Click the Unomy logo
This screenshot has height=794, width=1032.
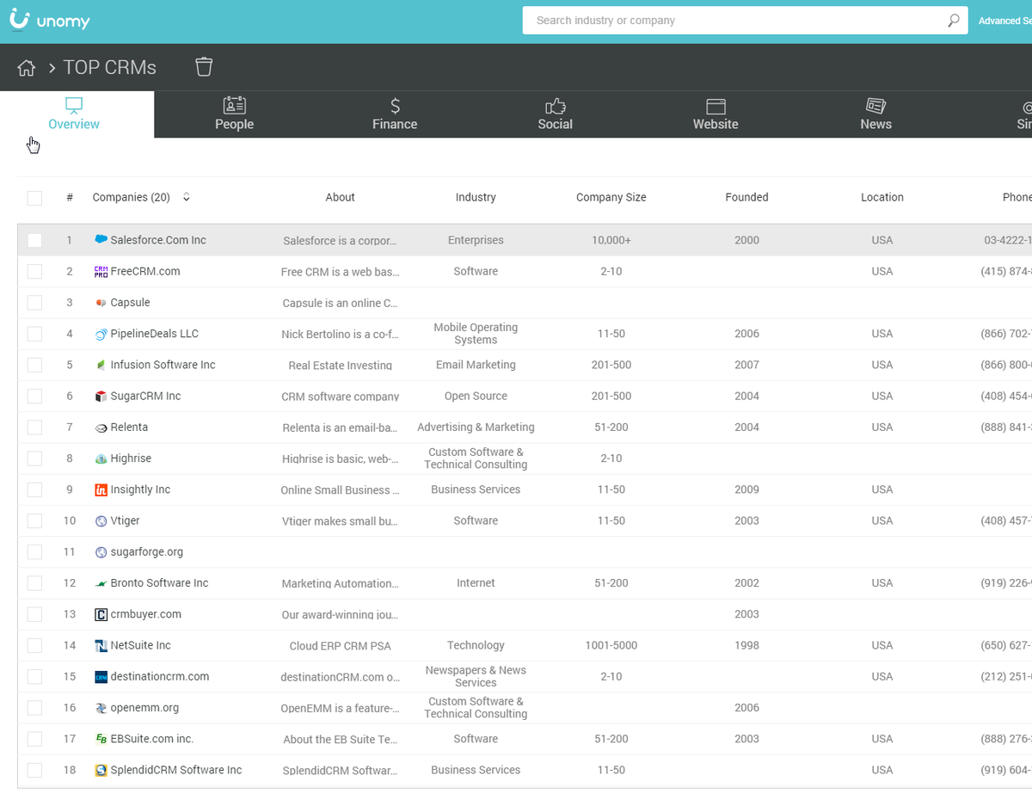click(x=50, y=21)
